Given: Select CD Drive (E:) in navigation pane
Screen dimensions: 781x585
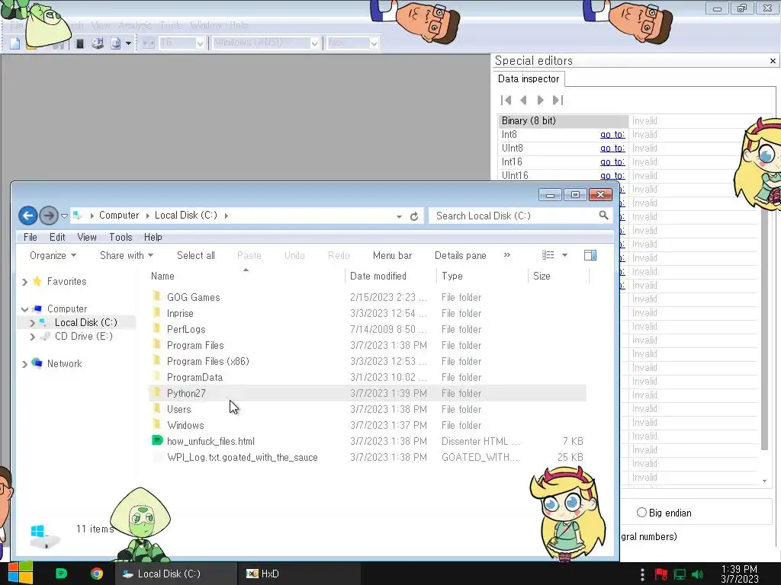Looking at the screenshot, I should (83, 336).
